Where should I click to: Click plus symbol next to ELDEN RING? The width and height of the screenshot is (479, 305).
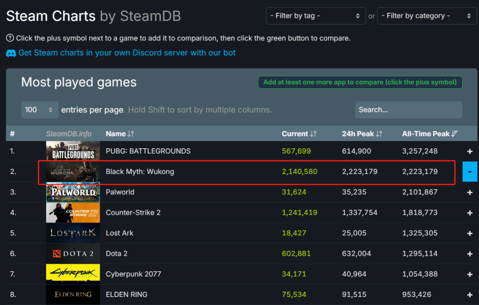pos(470,294)
